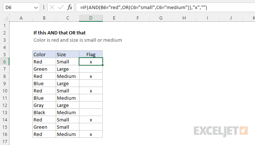Select row 2 header
This screenshot has width=255, height=145.
point(4,33)
